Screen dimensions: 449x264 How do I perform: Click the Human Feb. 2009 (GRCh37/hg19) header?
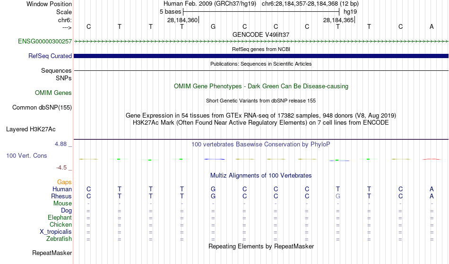[x=210, y=4]
